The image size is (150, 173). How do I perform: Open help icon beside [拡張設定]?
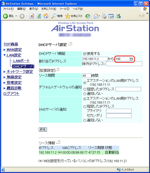pos(57,70)
